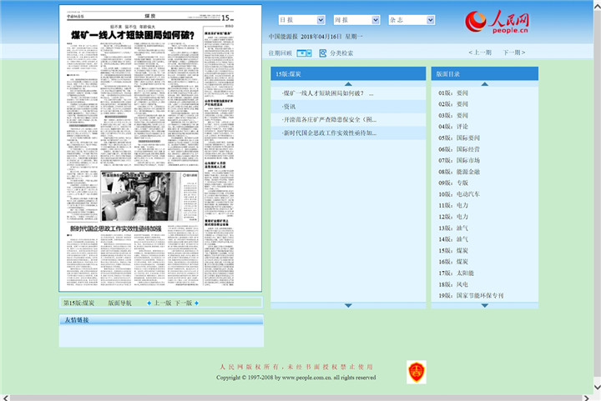601x401 pixels.
Task: Click the people.cn logo
Action: [497, 23]
